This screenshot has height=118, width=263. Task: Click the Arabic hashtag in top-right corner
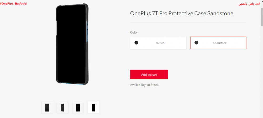(x=249, y=4)
